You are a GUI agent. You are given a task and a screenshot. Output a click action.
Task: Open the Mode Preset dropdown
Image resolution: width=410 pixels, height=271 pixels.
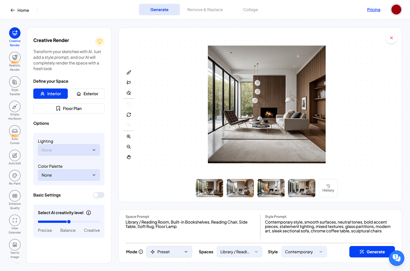click(169, 252)
